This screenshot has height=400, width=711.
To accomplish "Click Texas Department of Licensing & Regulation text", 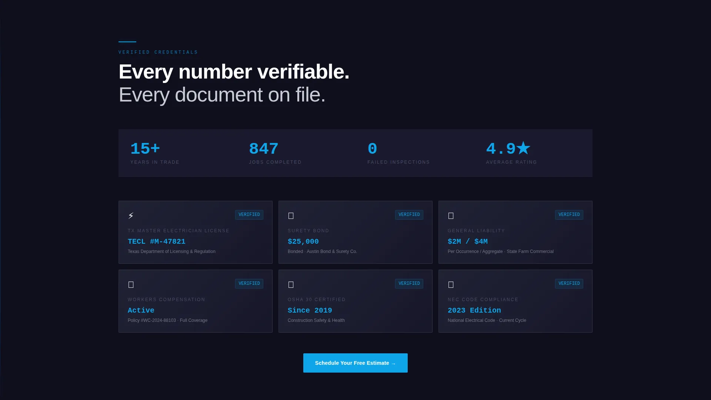I will tap(171, 251).
